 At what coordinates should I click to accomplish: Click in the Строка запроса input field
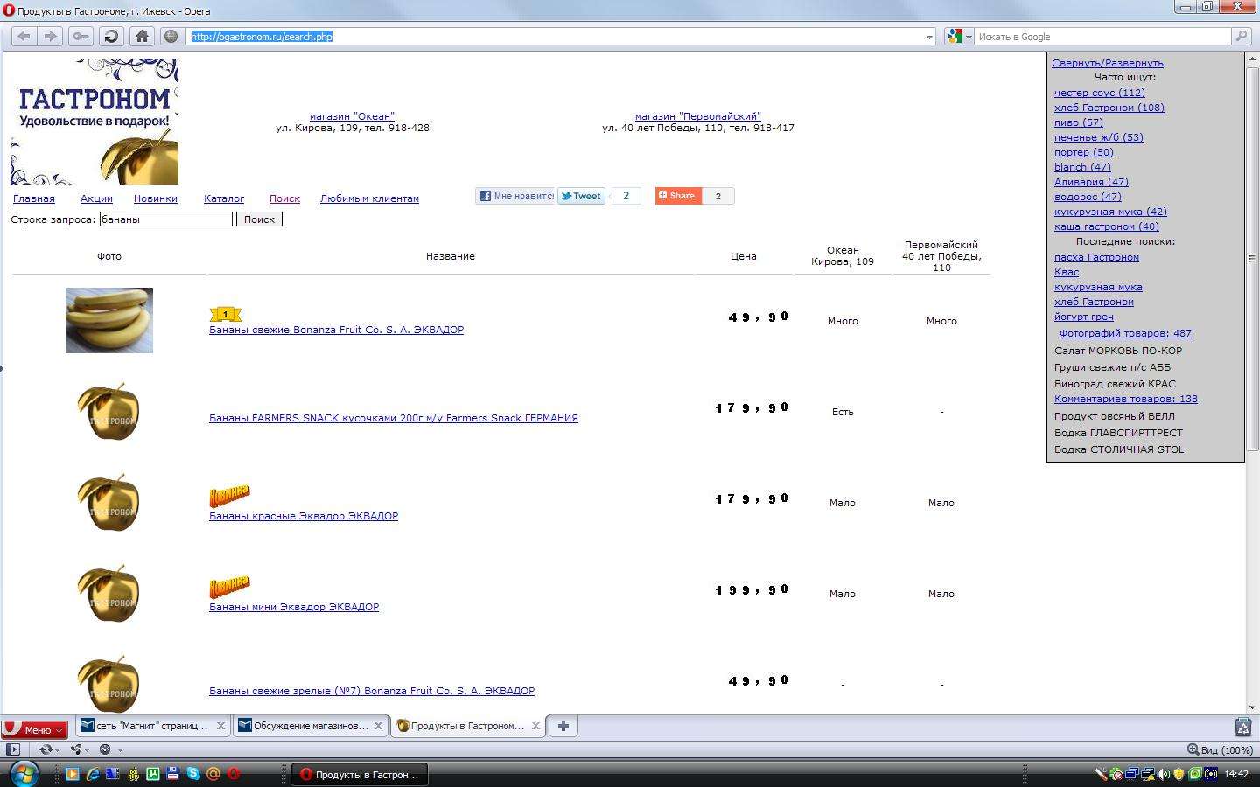pos(165,219)
